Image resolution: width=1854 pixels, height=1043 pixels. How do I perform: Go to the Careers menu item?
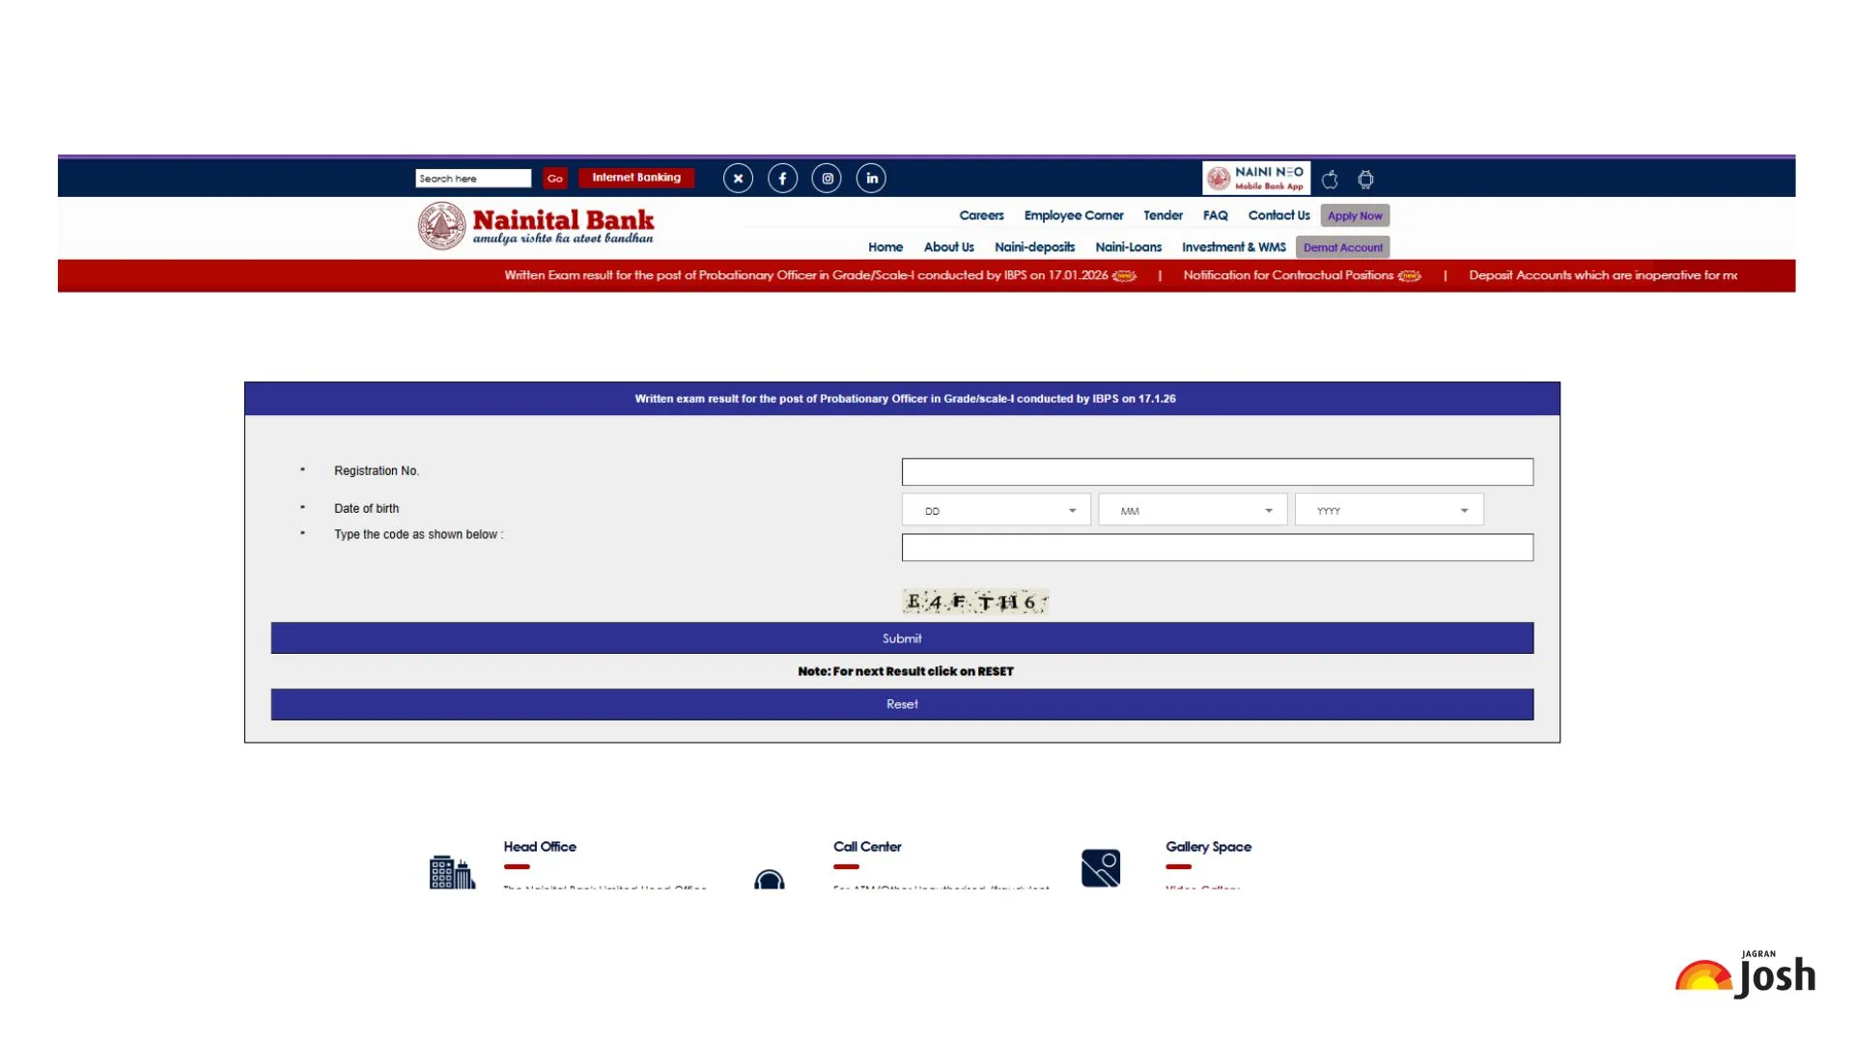[981, 215]
